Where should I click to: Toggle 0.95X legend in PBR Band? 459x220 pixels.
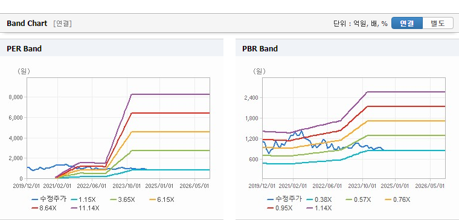click(280, 208)
